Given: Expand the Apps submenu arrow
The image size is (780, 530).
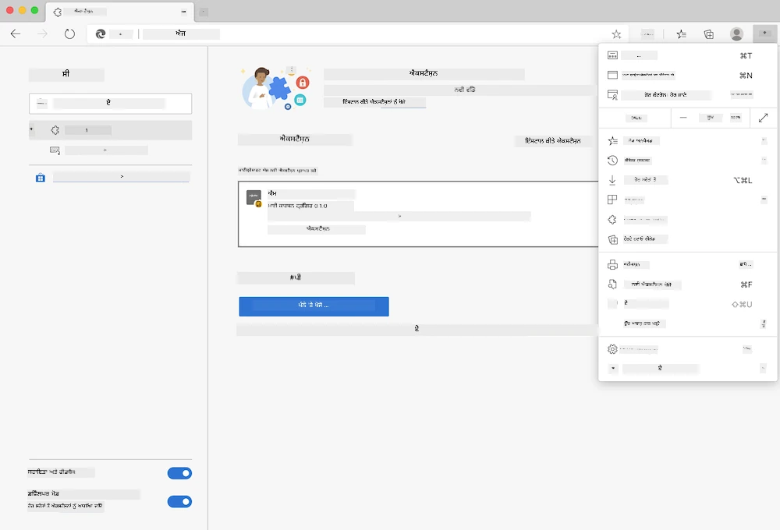Looking at the screenshot, I should tap(764, 200).
